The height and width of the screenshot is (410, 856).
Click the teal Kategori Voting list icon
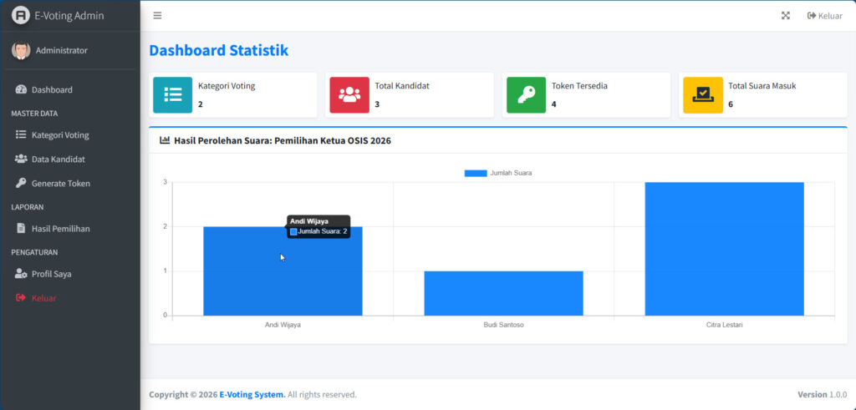[x=173, y=94]
